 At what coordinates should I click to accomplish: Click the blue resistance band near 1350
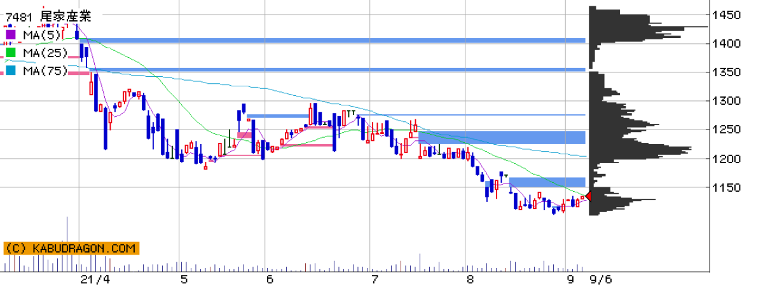point(338,69)
